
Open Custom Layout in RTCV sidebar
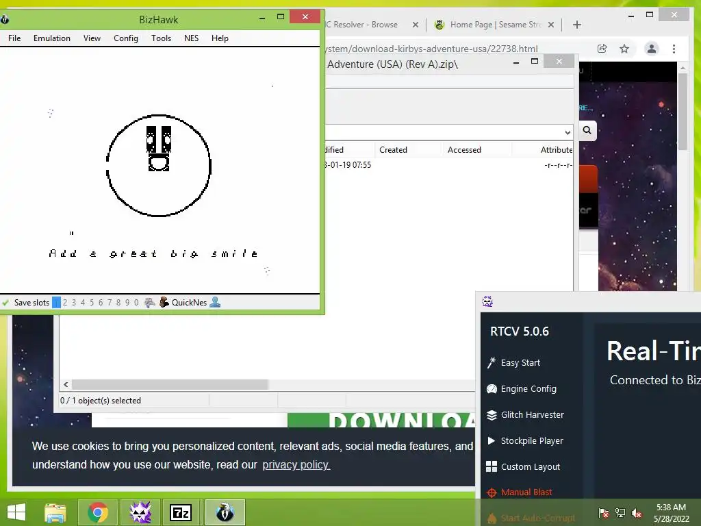[531, 466]
